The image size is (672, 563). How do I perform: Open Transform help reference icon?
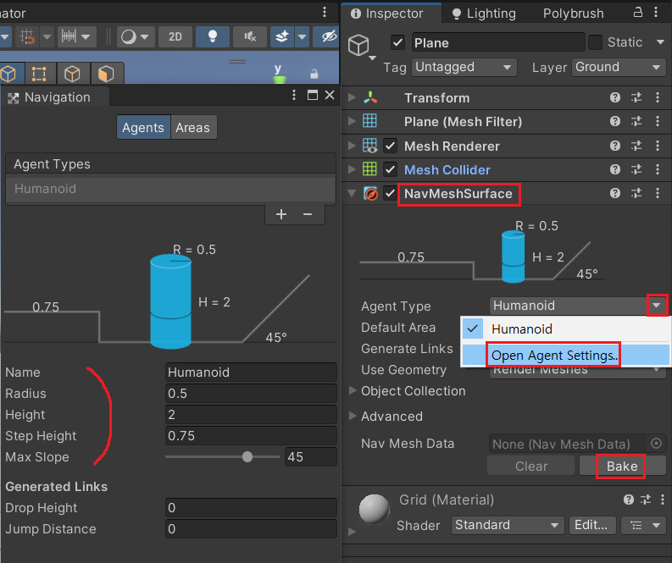[615, 97]
